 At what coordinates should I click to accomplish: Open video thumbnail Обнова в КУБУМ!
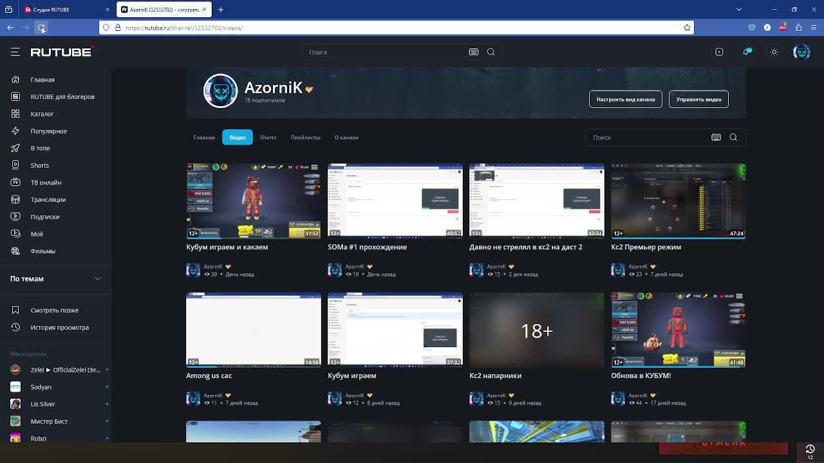tap(679, 329)
